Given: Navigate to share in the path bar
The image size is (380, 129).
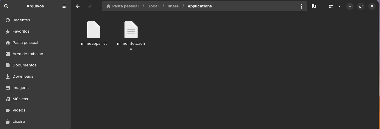Looking at the screenshot, I should pos(173,6).
